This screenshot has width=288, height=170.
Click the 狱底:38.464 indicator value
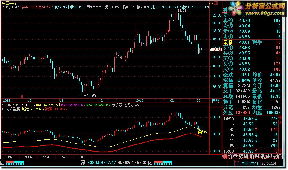[55, 109]
